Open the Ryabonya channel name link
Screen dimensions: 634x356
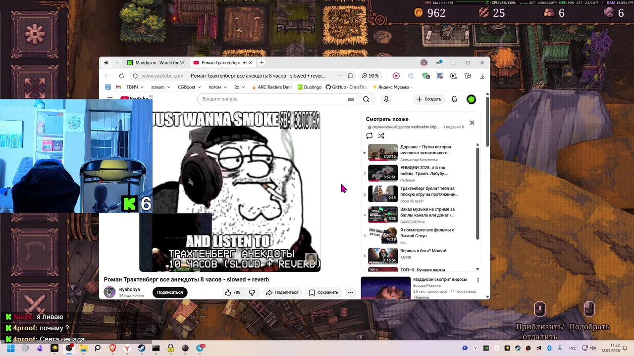click(129, 289)
